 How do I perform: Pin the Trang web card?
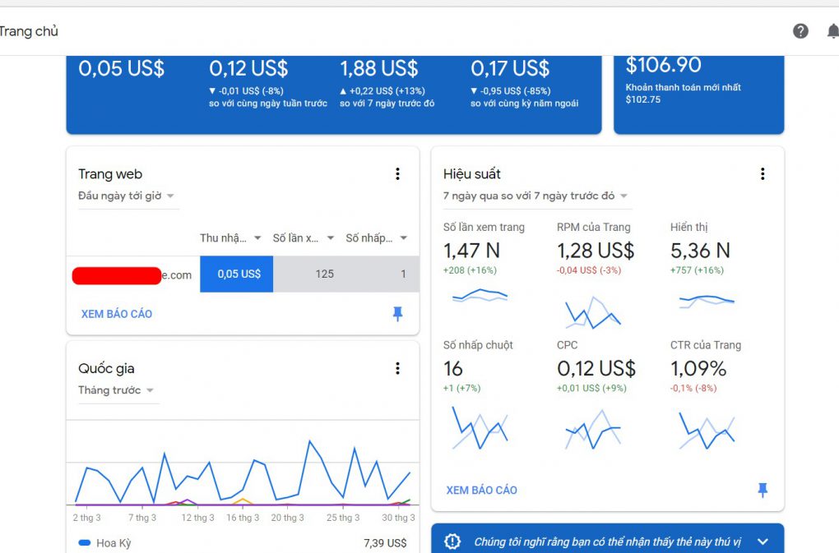(x=397, y=314)
